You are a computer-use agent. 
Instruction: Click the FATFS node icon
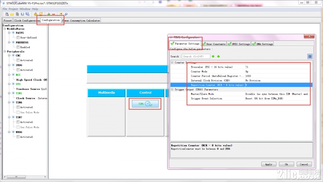point(13,33)
